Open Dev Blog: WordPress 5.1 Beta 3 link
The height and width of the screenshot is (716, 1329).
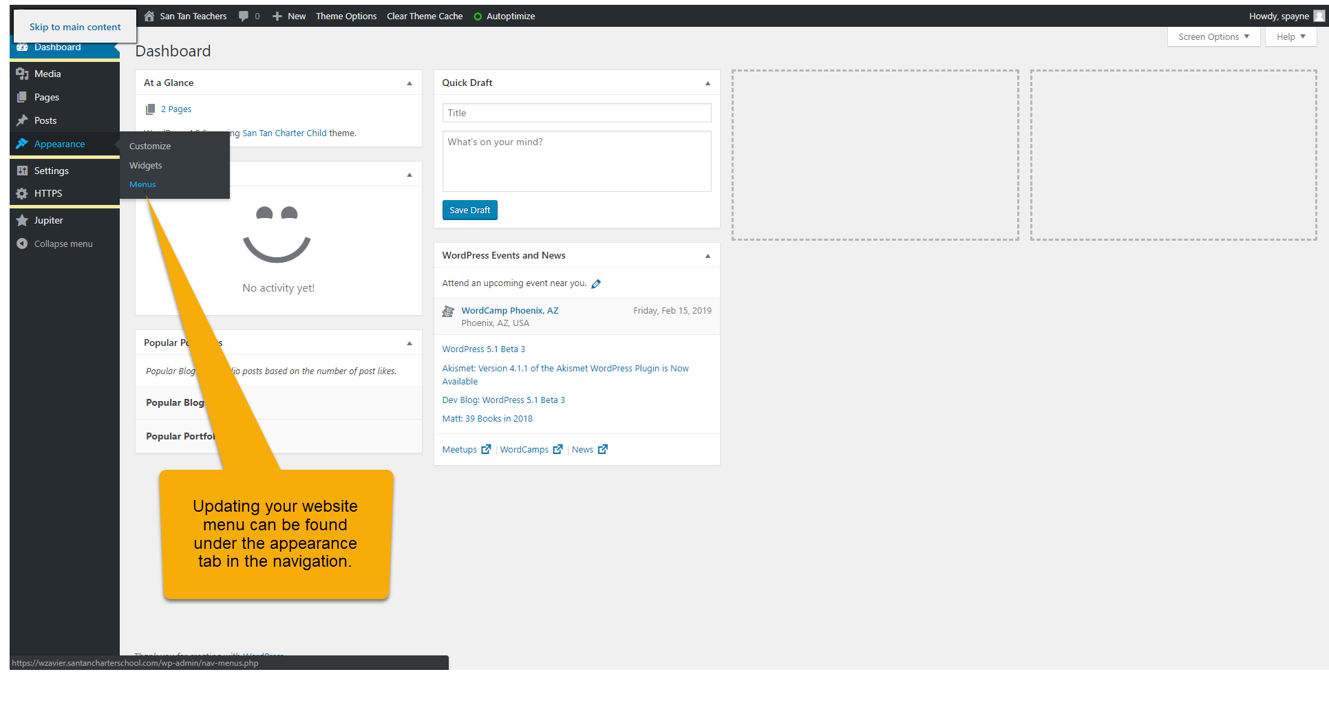point(504,400)
